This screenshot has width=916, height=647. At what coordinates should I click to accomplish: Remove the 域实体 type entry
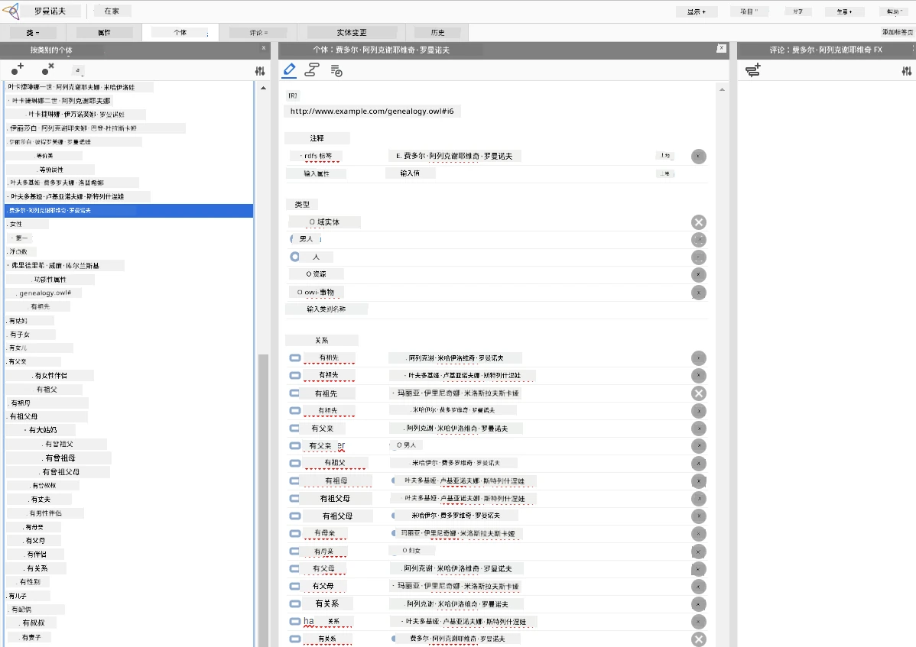point(699,222)
